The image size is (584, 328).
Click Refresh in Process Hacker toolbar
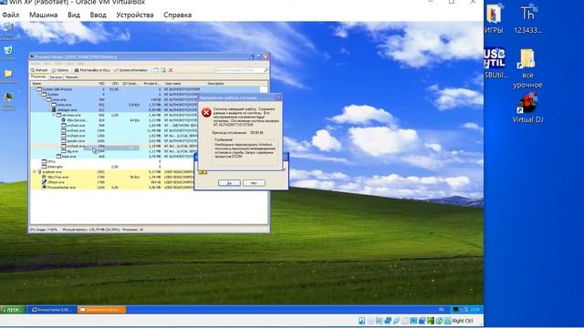tap(39, 70)
